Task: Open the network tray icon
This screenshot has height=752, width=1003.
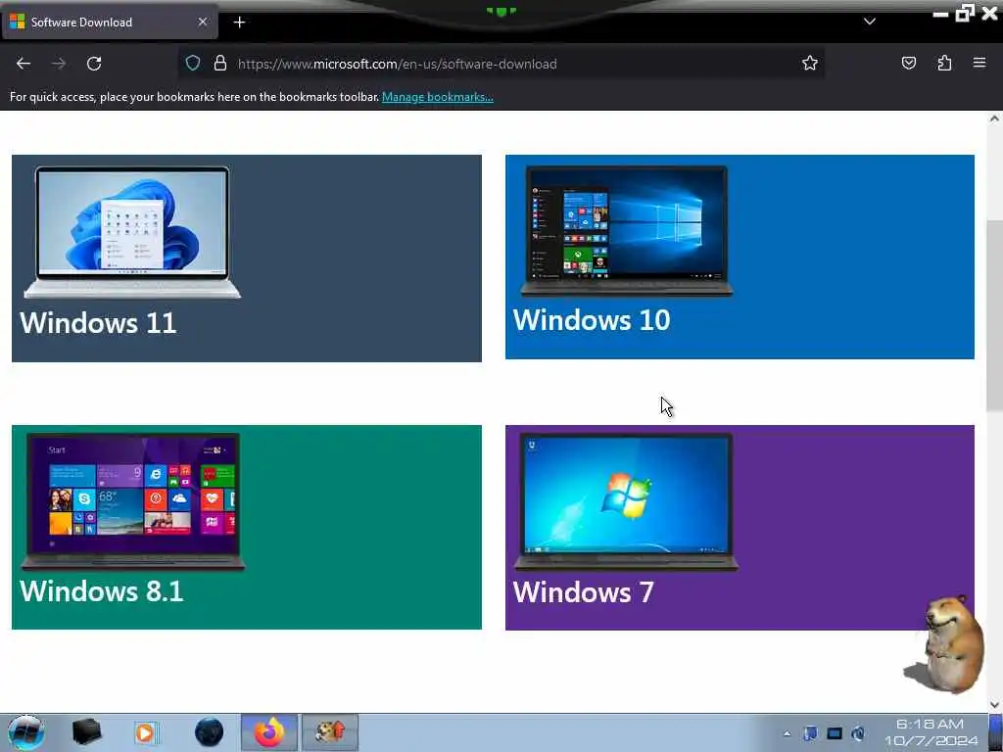Action: (835, 733)
